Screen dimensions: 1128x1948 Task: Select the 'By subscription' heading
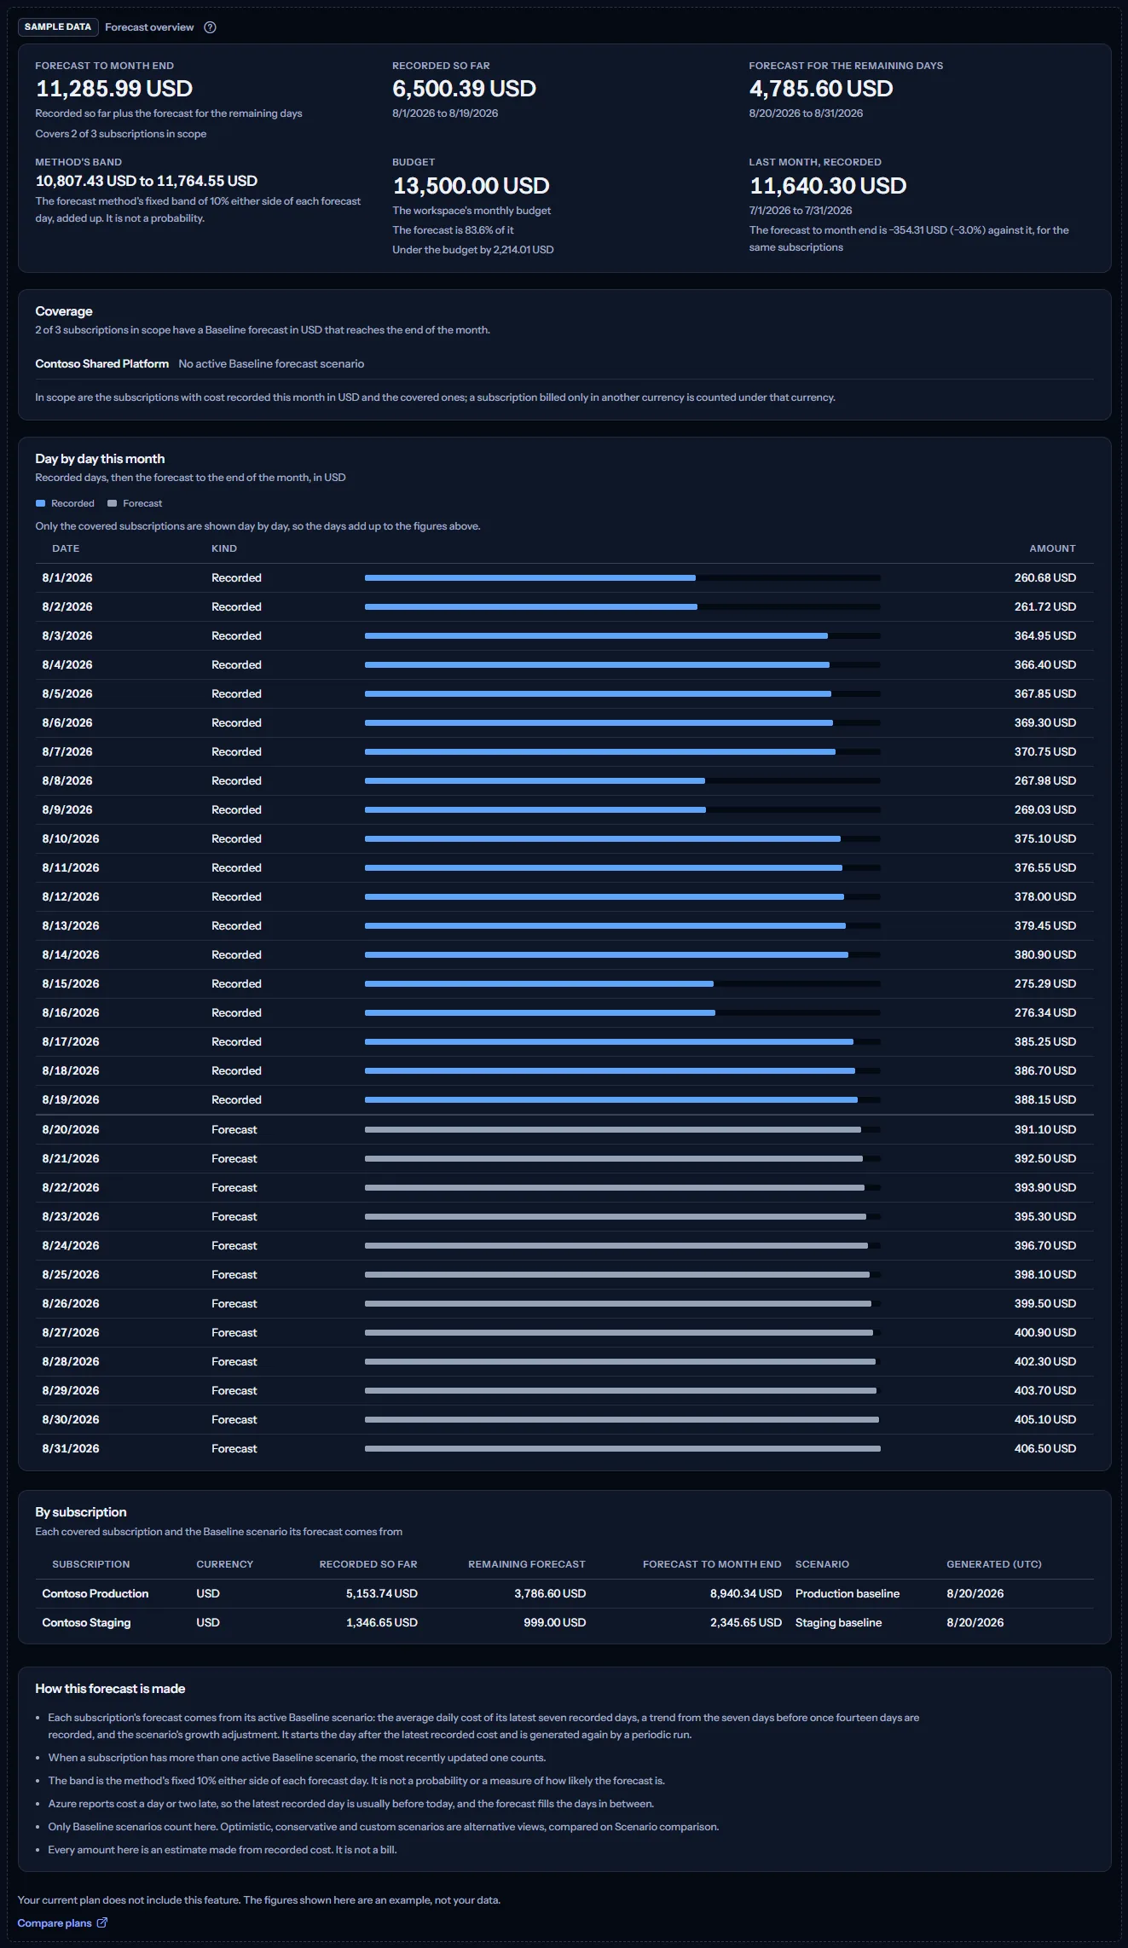tap(81, 1512)
